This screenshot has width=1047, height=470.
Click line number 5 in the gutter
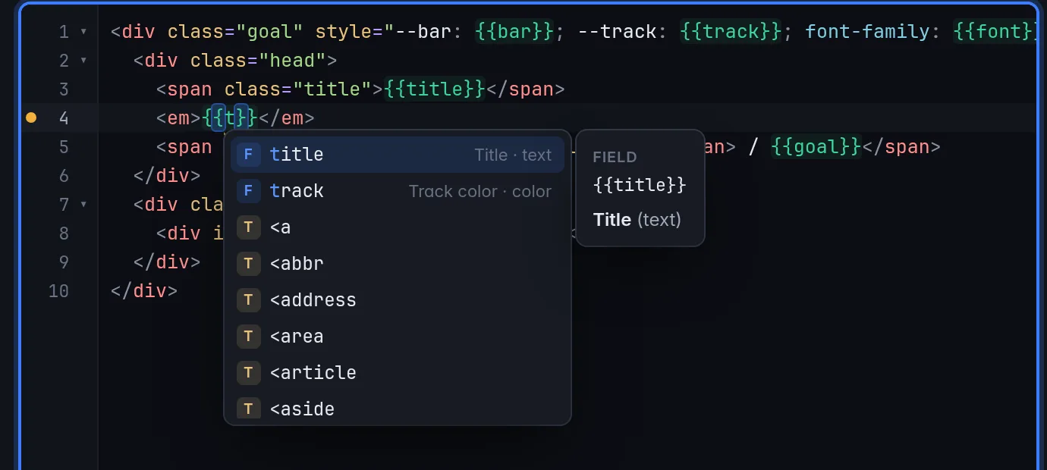pyautogui.click(x=64, y=147)
